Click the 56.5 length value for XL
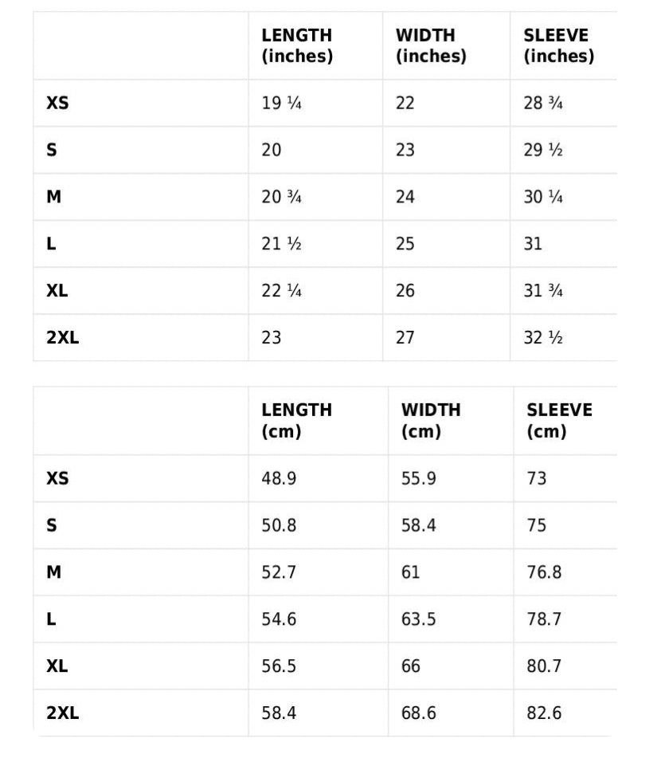Screen dimensions: 661x758 279,666
